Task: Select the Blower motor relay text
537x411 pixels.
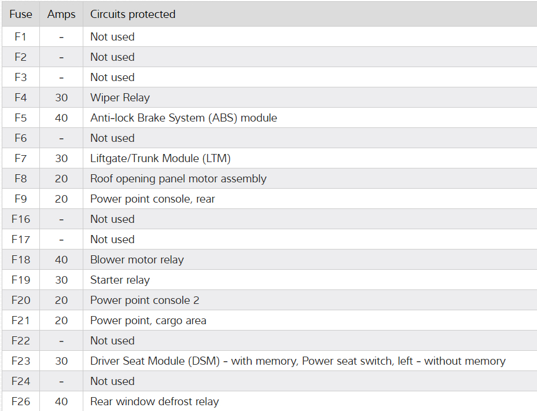Action: pyautogui.click(x=137, y=259)
